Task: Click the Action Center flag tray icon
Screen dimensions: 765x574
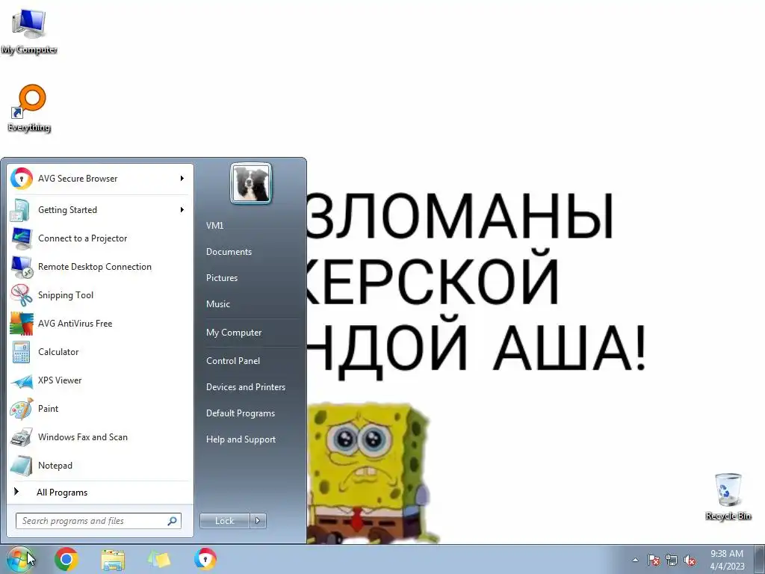Action: click(x=653, y=560)
